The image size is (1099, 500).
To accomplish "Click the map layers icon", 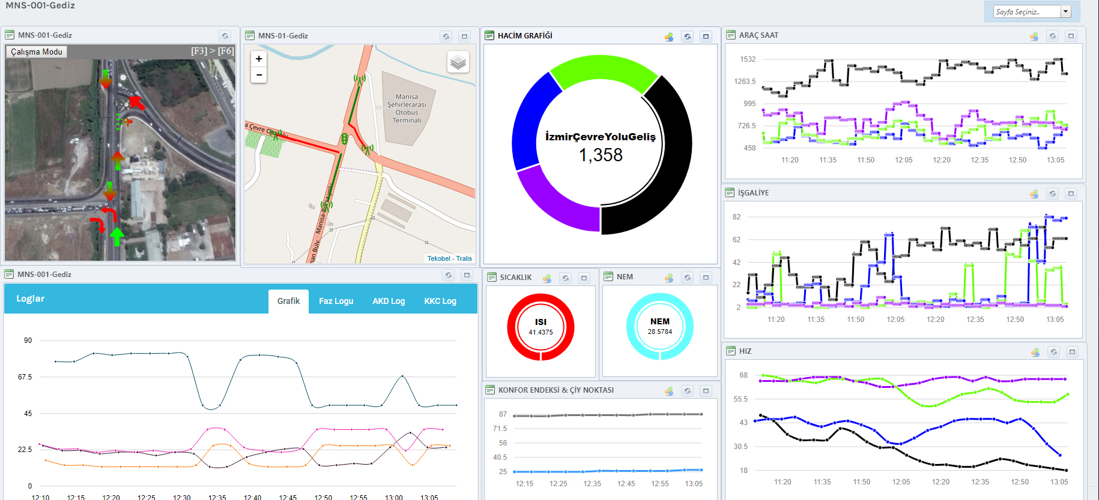I will point(458,62).
